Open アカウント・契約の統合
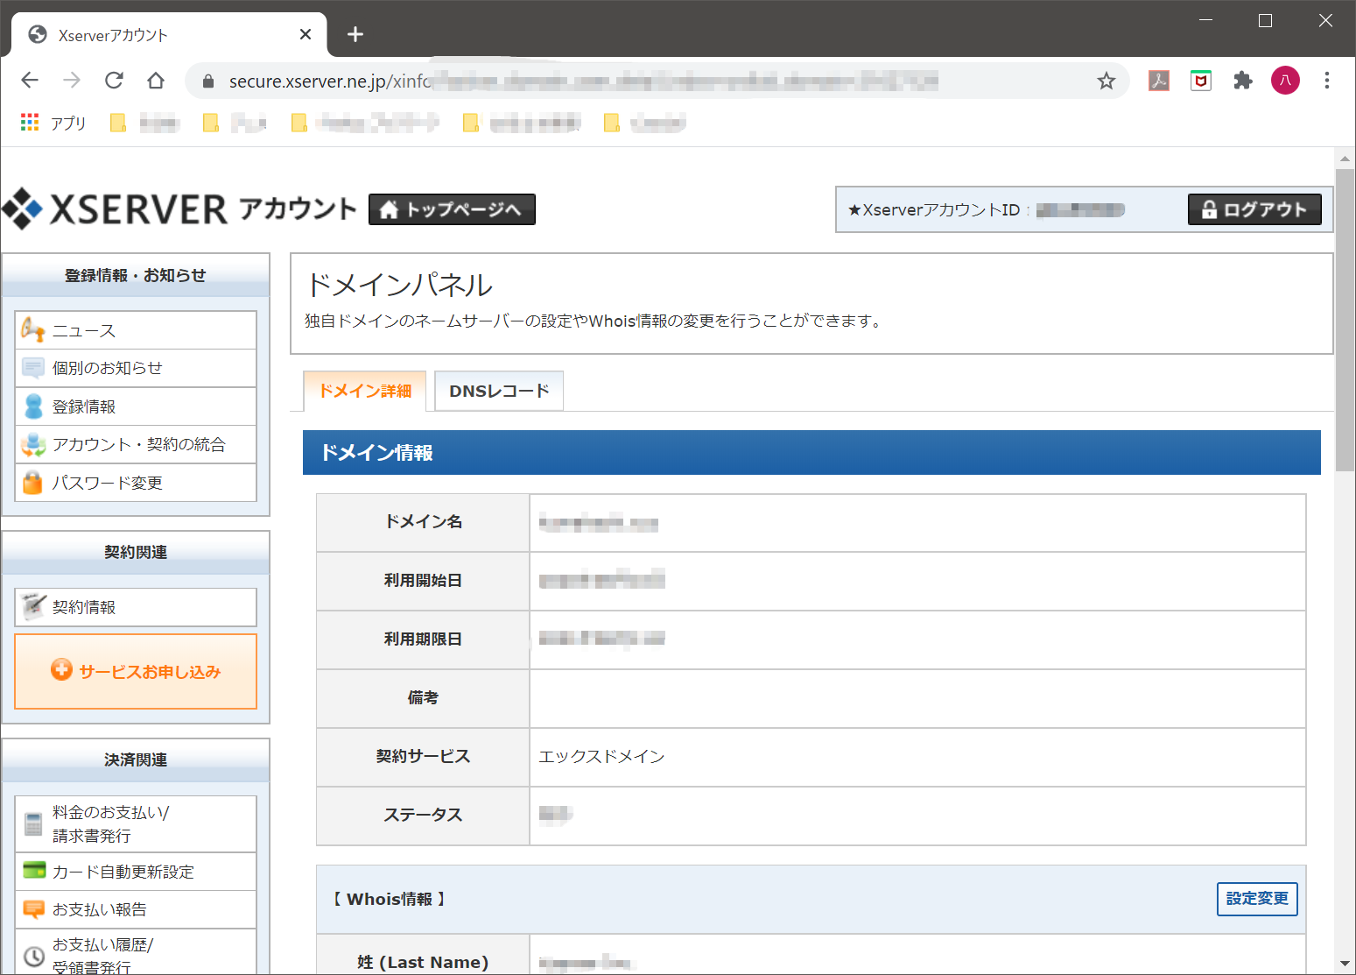Viewport: 1356px width, 975px height. coord(136,444)
